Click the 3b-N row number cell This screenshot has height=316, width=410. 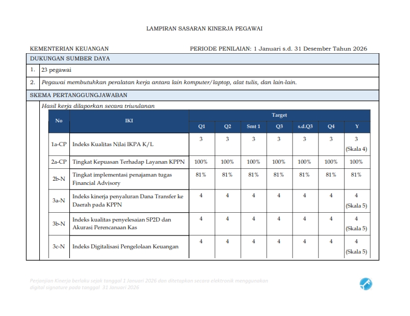pos(58,224)
